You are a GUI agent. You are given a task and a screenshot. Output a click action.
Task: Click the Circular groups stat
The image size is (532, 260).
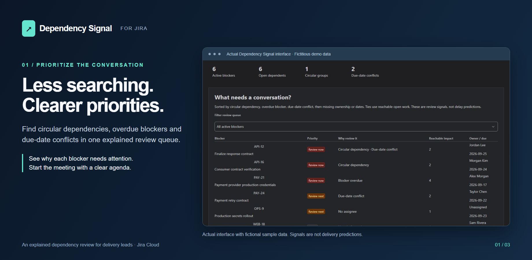pyautogui.click(x=316, y=72)
